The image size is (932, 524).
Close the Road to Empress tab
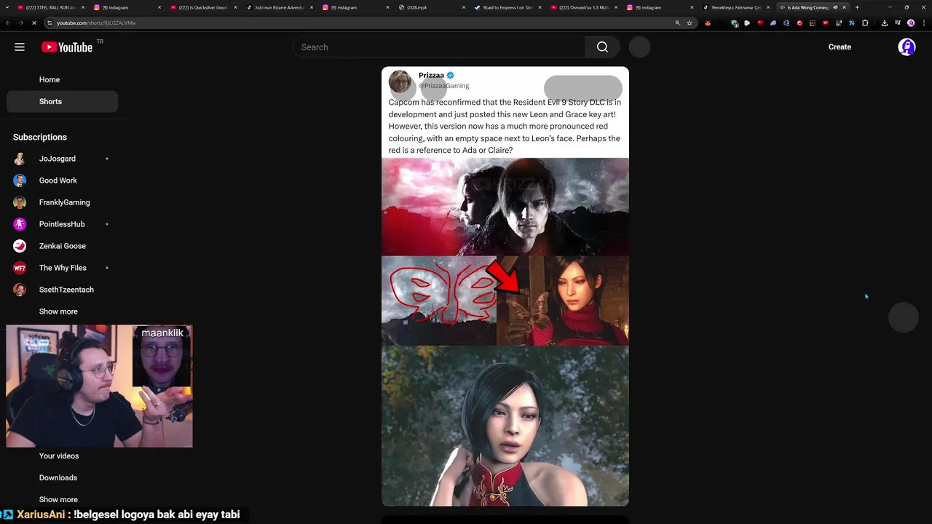coord(540,7)
